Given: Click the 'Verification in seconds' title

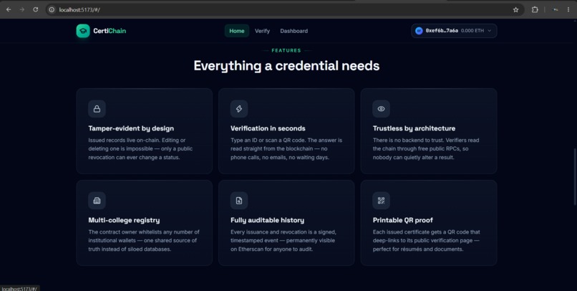Looking at the screenshot, I should click(268, 128).
